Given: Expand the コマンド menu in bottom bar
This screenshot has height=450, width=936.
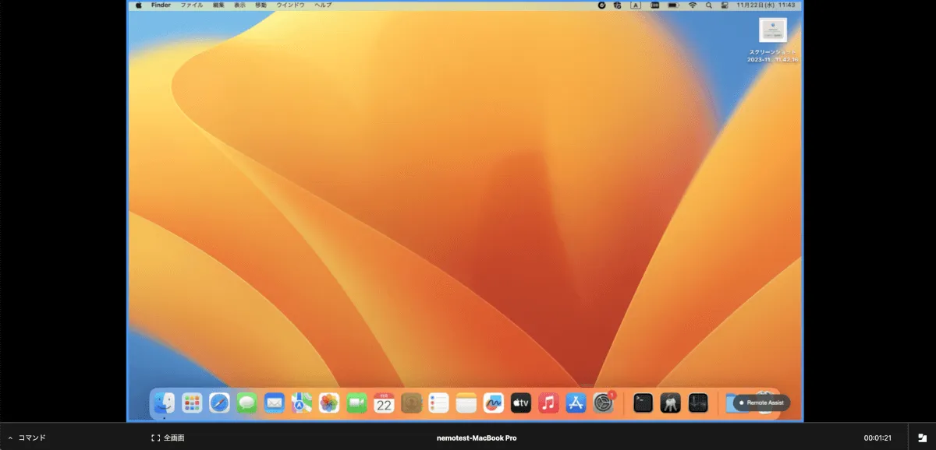Looking at the screenshot, I should pyautogui.click(x=27, y=438).
